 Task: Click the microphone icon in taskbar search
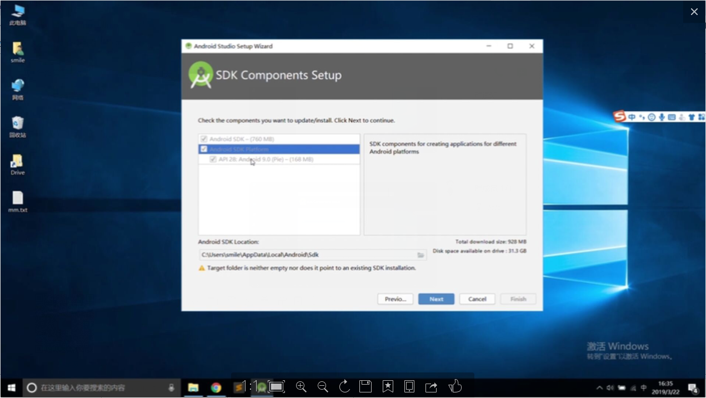(x=171, y=387)
